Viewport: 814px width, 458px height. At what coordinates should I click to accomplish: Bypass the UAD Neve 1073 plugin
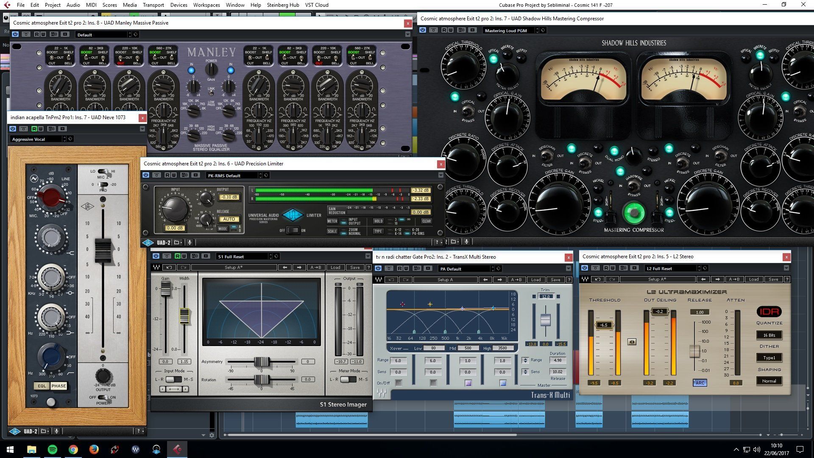click(x=13, y=128)
